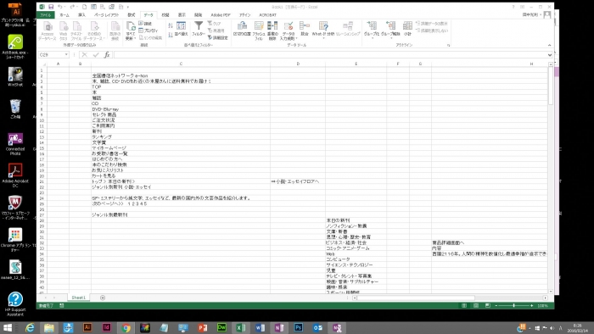Screen dimensions: 594x334
Task: Open the File (ファイル) tab
Action: point(46,15)
